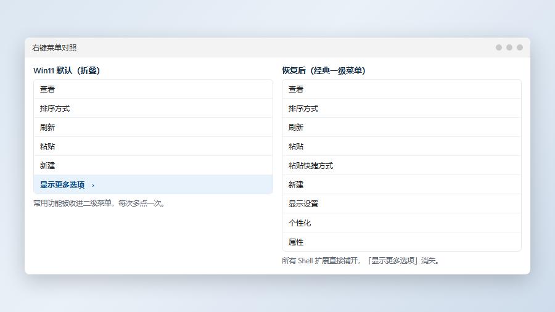Viewport: 555px width, 312px height.
Task: Expand the chevron next to 显示更多选项
Action: click(x=93, y=185)
